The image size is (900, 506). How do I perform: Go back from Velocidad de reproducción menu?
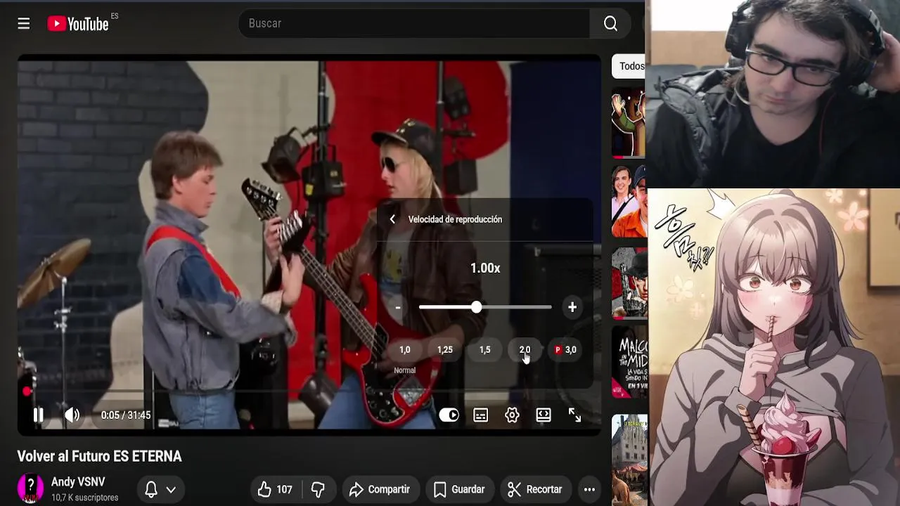click(392, 219)
